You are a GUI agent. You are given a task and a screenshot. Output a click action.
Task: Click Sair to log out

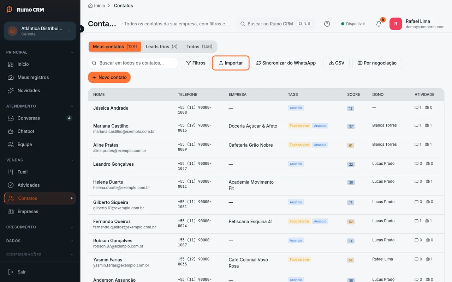(x=40, y=272)
